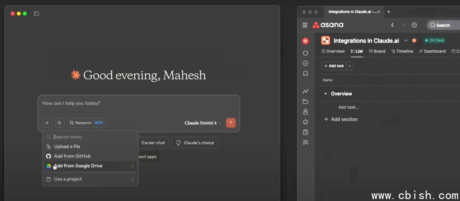
Task: Open project actions dropdown beside title
Action: click(x=406, y=40)
